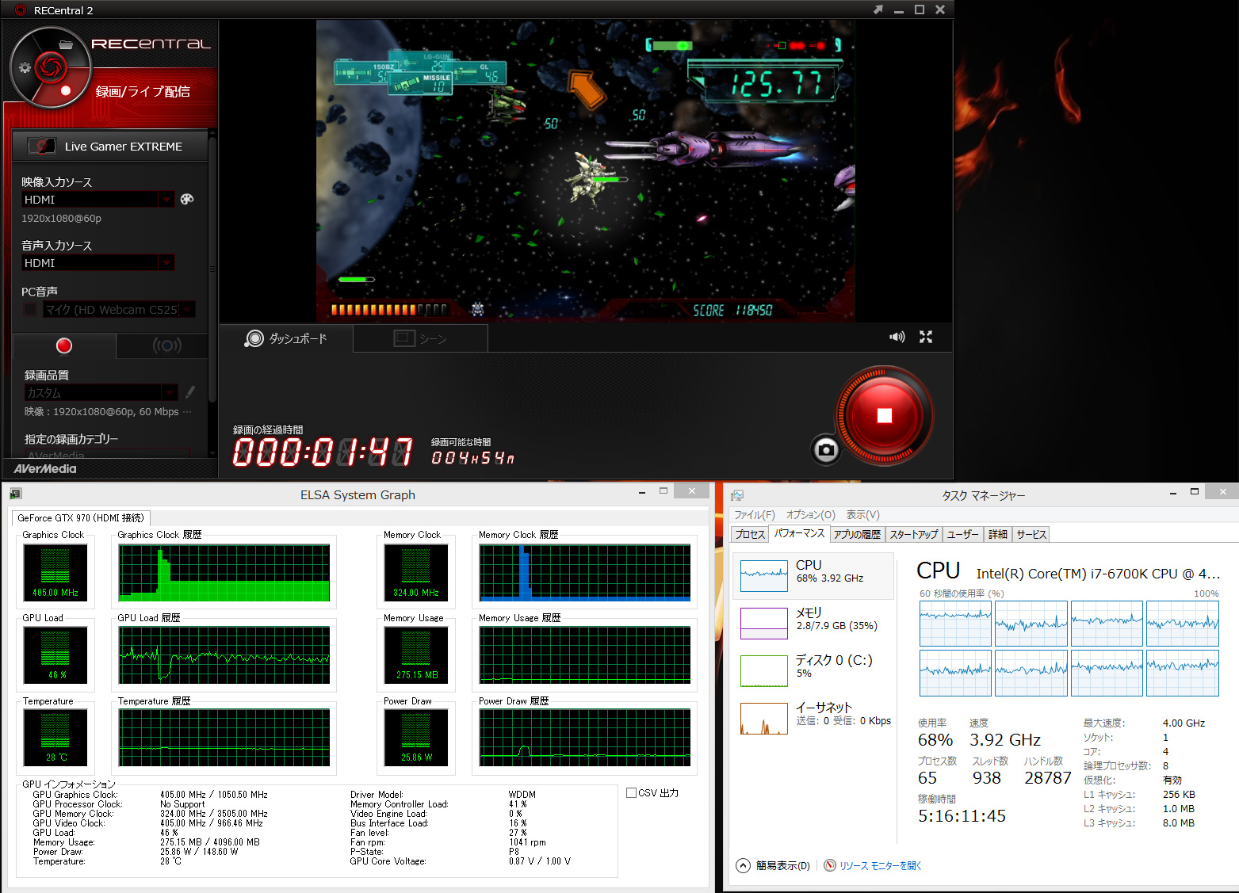Screen dimensions: 1239x893
Task: Take a snapshot with the camera icon
Action: (826, 450)
